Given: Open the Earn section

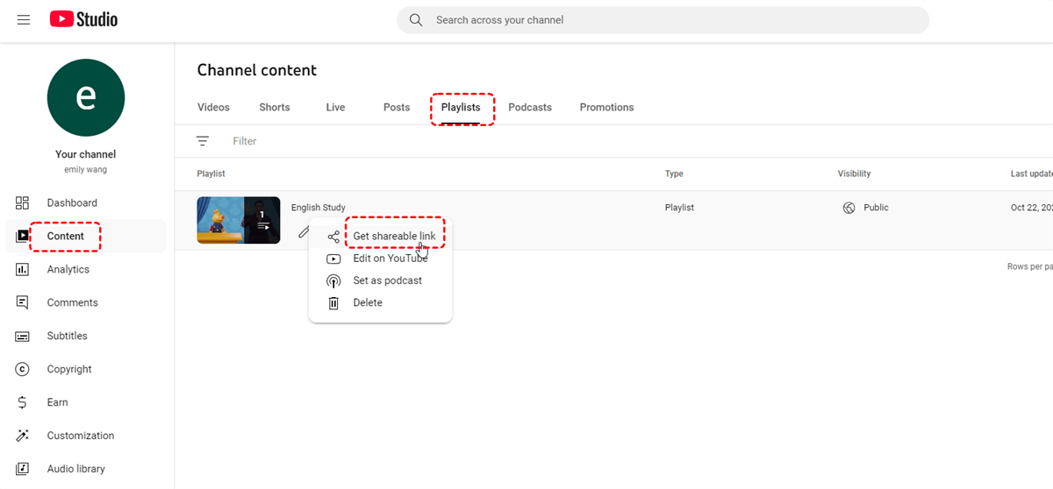Looking at the screenshot, I should click(x=57, y=403).
